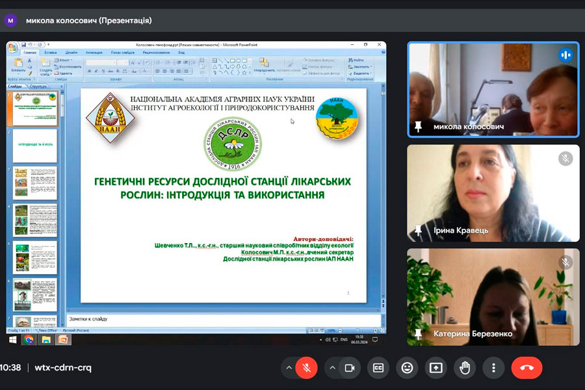Click speaking indicator on микола колосович tile
585x390 pixels.
(x=565, y=55)
